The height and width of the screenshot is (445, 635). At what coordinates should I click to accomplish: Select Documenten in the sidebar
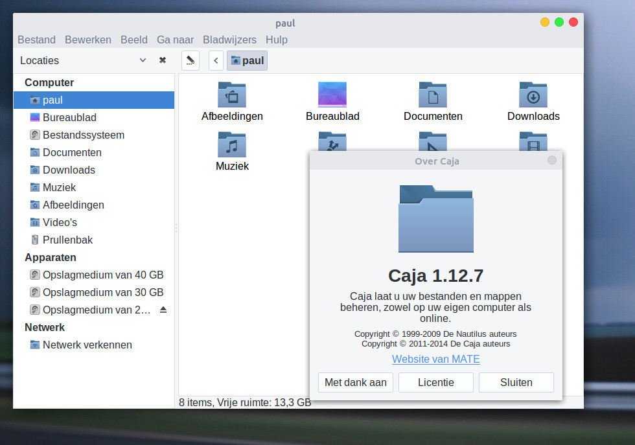tap(94, 152)
